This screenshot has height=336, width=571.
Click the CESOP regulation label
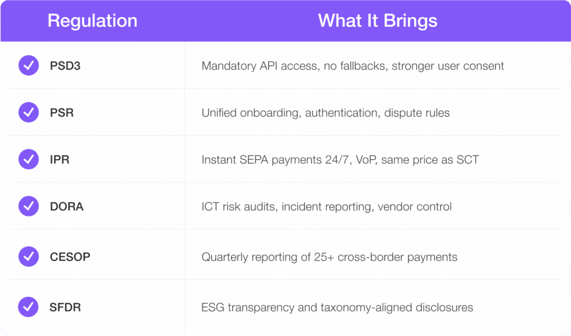70,257
